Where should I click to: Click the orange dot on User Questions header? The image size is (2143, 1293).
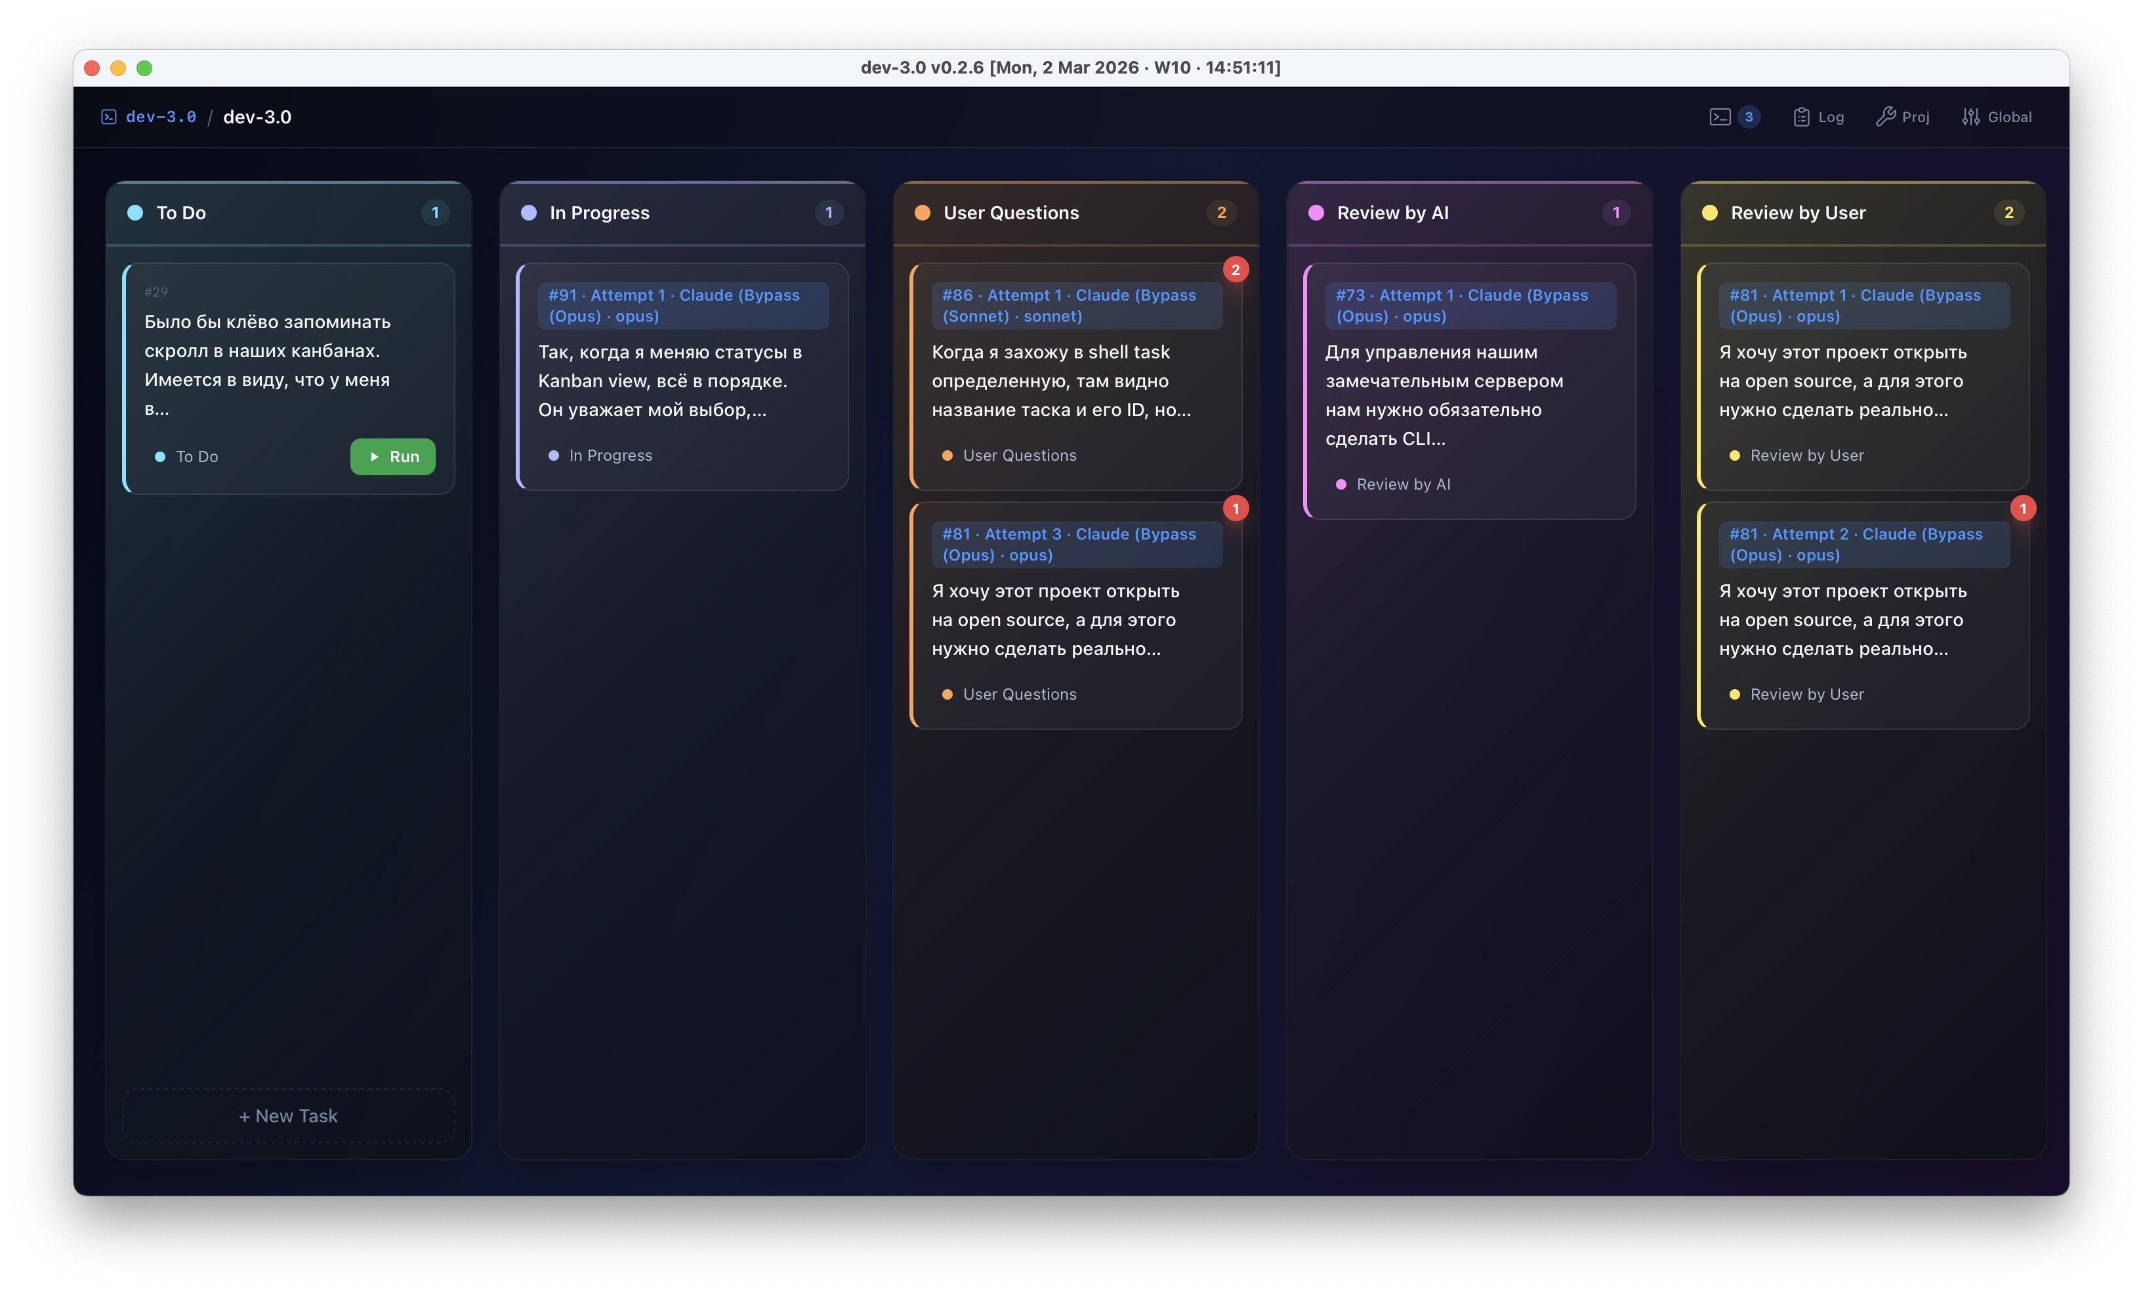click(922, 211)
